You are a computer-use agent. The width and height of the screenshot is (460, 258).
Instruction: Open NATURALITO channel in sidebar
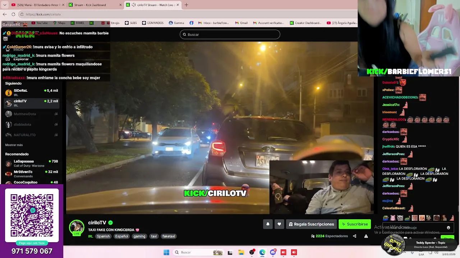tap(32, 135)
